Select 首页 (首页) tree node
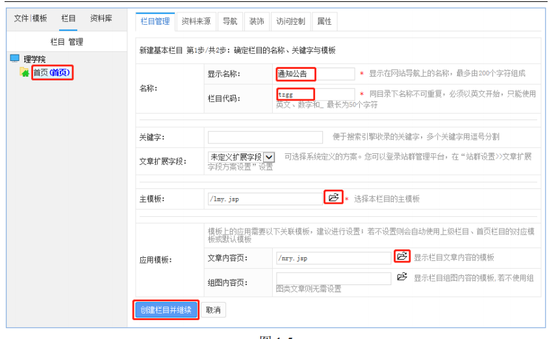558x339 pixels. pos(52,73)
